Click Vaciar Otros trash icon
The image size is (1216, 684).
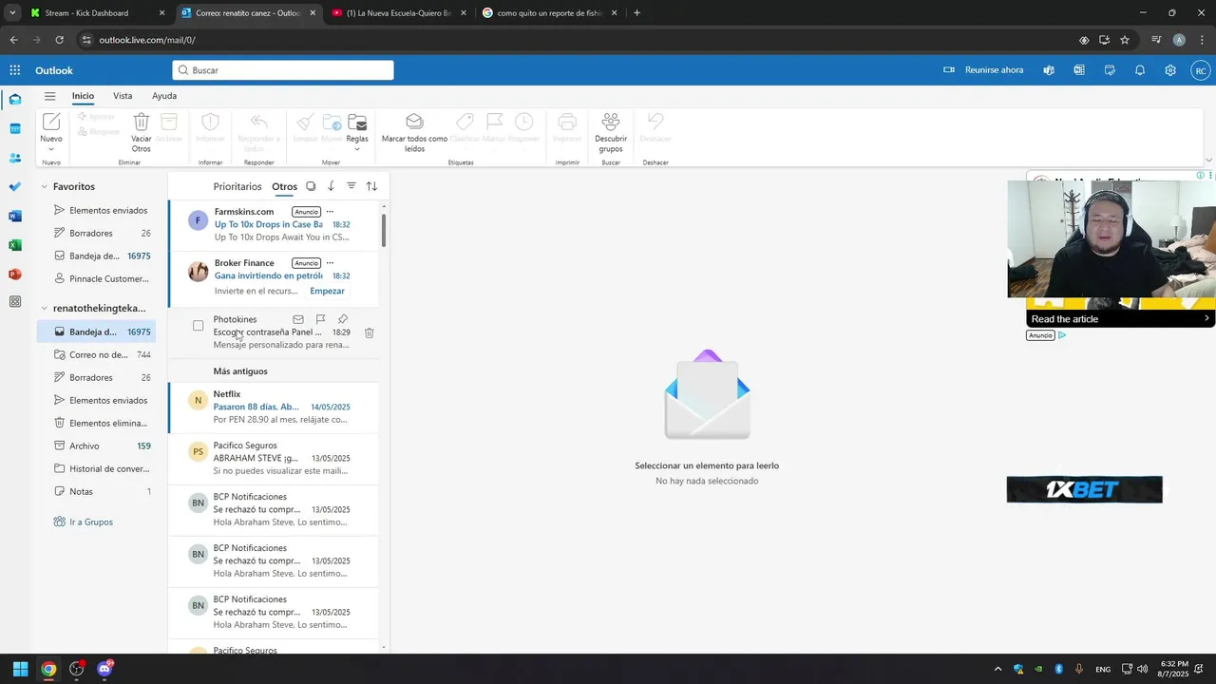141,122
